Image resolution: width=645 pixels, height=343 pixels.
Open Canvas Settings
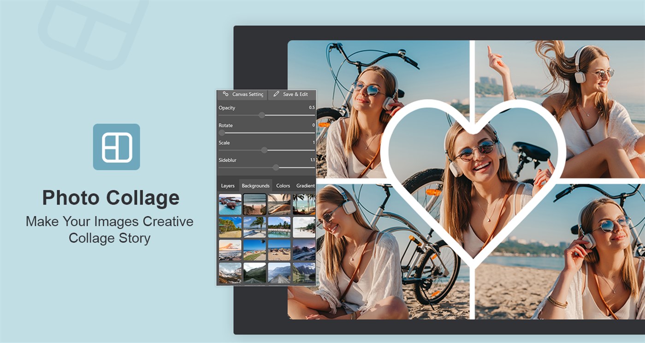[242, 95]
